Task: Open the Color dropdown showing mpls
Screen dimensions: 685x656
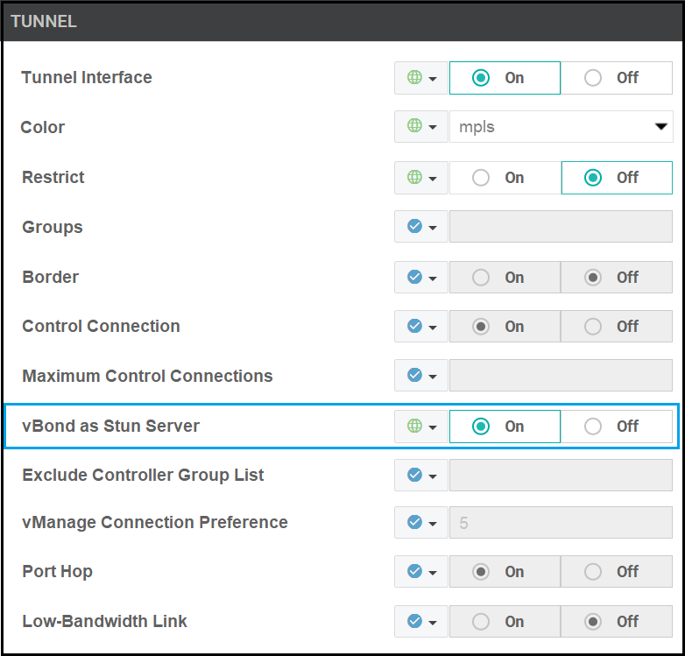Action: [561, 127]
